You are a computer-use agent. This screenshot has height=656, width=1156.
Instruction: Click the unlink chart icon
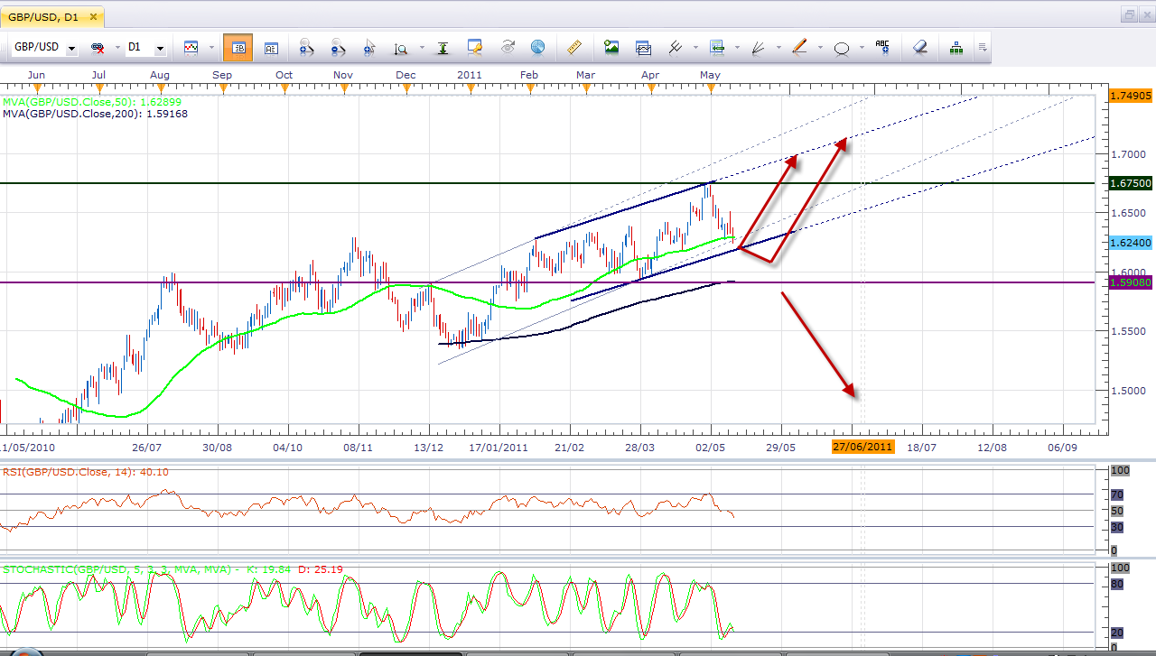tap(98, 48)
